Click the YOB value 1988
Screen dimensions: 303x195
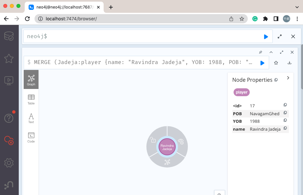point(255,121)
